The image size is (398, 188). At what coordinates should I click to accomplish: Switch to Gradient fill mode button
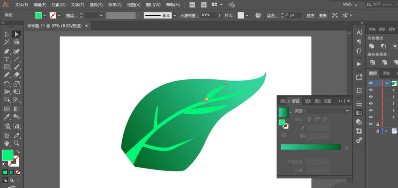[x=12, y=172]
